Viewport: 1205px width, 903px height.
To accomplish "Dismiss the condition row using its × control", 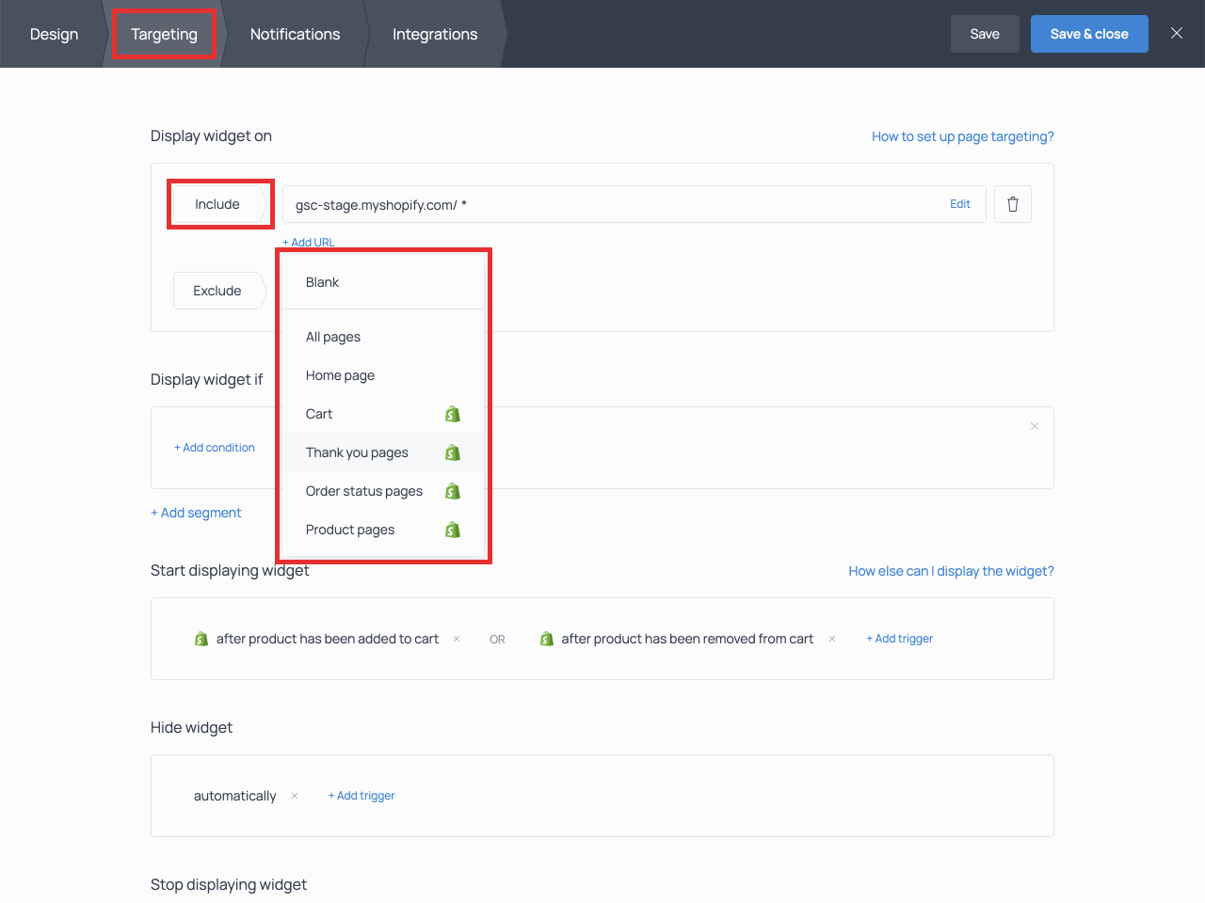I will tap(1035, 426).
